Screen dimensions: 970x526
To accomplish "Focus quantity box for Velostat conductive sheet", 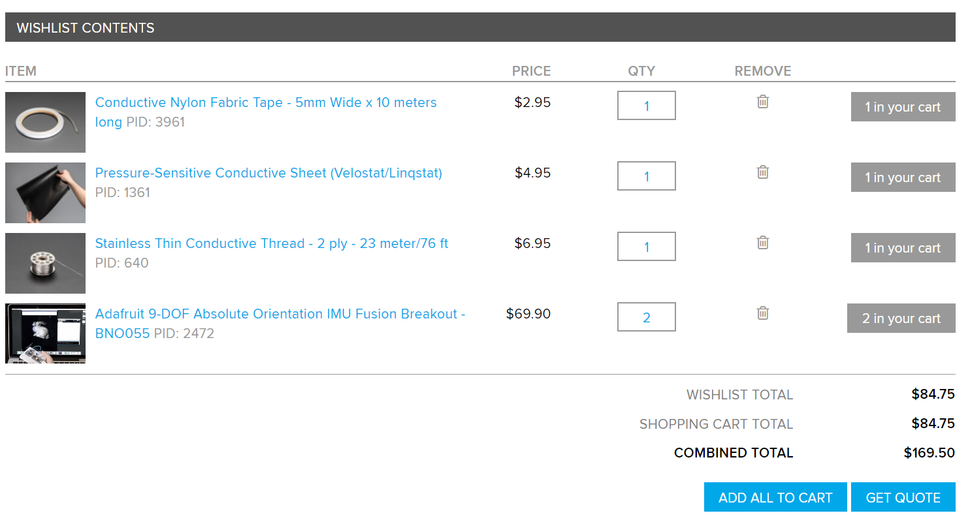I will [x=646, y=176].
